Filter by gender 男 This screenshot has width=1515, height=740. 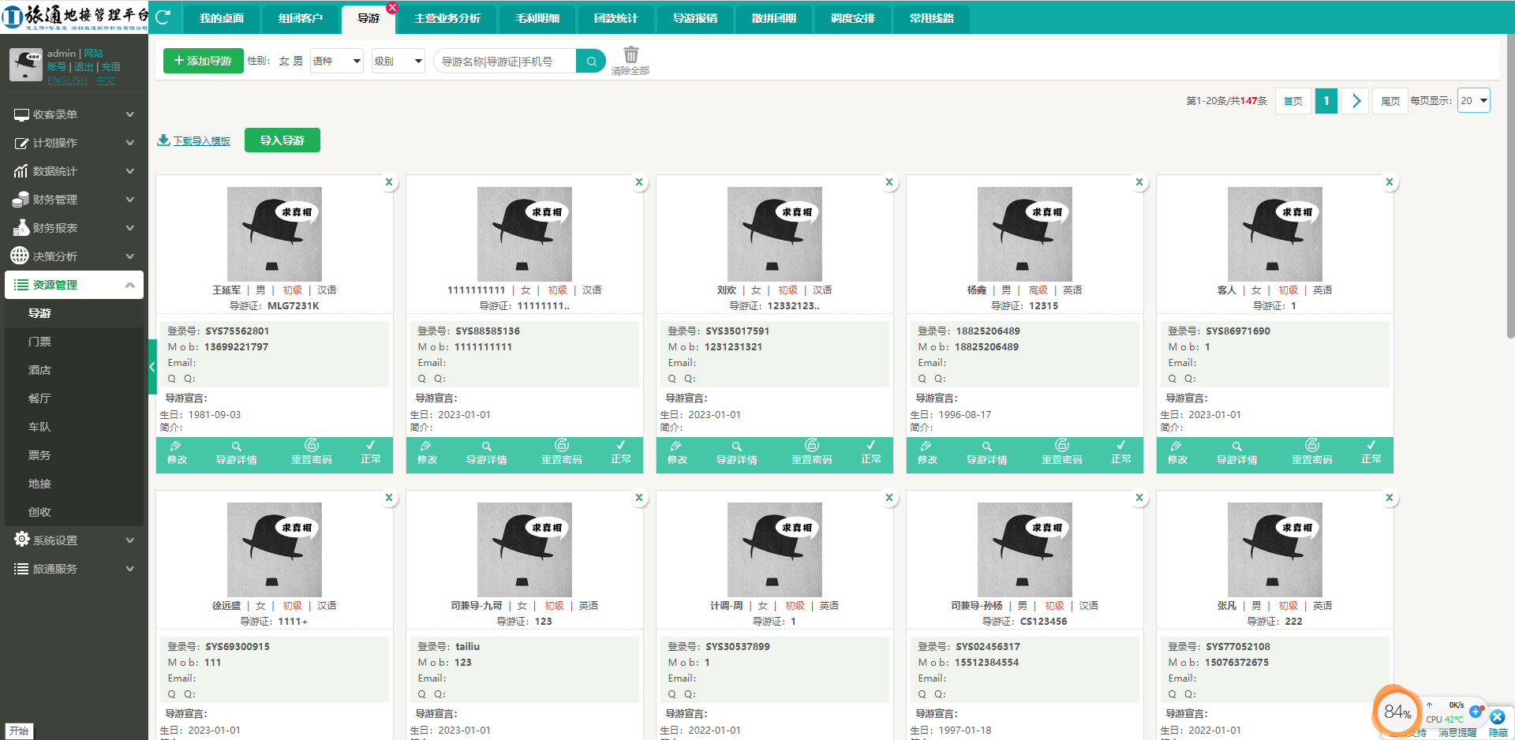click(297, 61)
